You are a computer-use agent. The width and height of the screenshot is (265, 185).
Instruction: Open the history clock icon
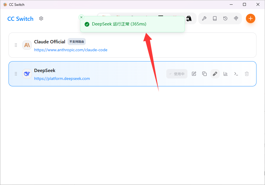pyautogui.click(x=225, y=18)
